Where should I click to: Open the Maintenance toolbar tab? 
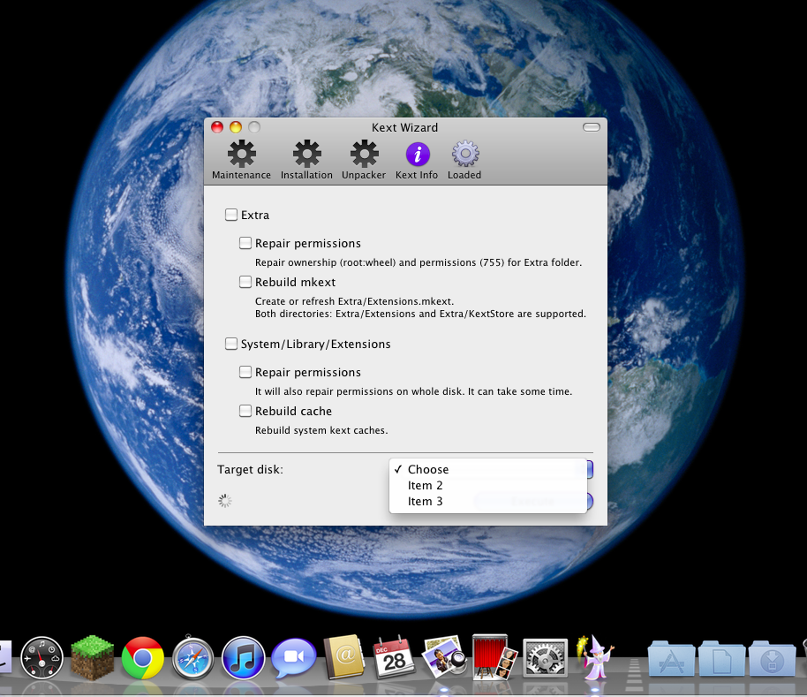click(x=241, y=160)
